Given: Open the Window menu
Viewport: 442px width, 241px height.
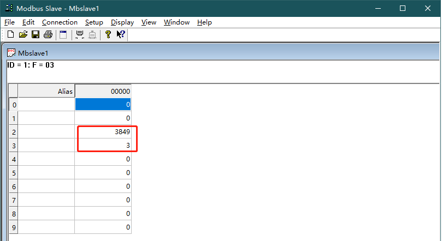Looking at the screenshot, I should pos(176,22).
